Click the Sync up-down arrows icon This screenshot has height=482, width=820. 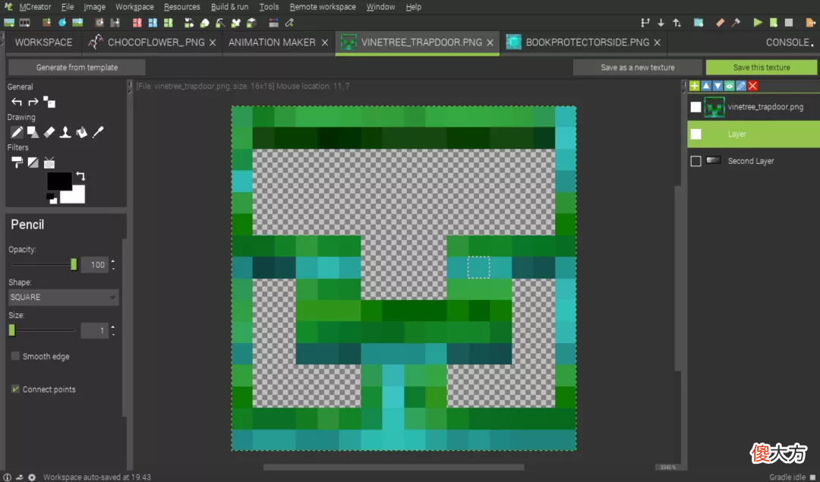[676, 23]
